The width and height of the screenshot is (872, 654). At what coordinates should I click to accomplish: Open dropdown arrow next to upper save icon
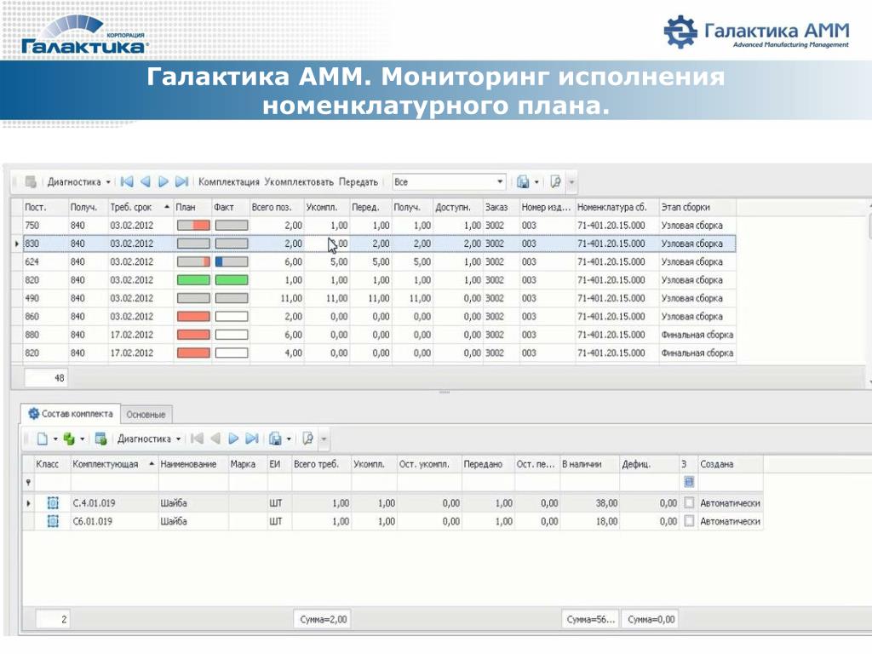pyautogui.click(x=536, y=182)
